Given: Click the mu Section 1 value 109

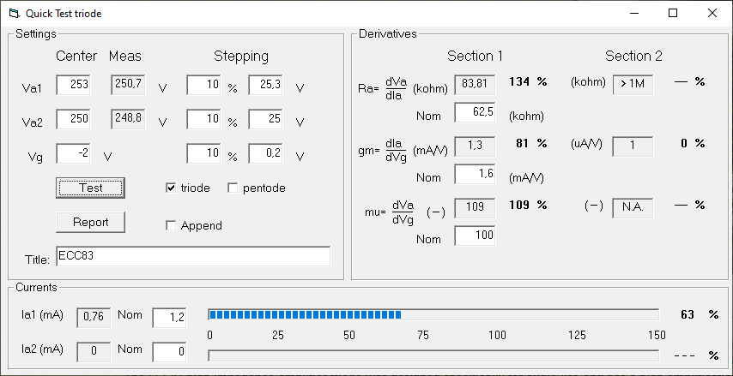Looking at the screenshot, I should pyautogui.click(x=475, y=207).
